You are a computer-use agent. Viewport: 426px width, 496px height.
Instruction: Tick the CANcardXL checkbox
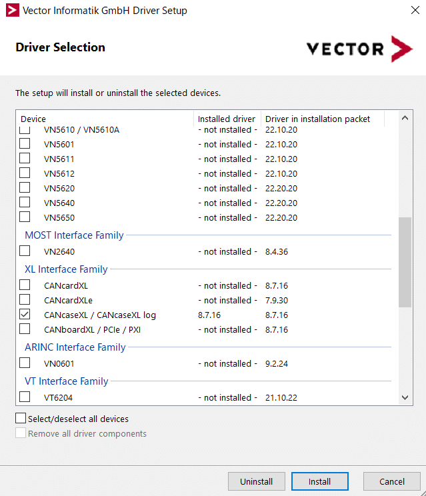click(x=25, y=285)
